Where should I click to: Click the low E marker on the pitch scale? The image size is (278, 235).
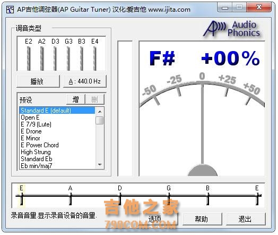point(21,195)
